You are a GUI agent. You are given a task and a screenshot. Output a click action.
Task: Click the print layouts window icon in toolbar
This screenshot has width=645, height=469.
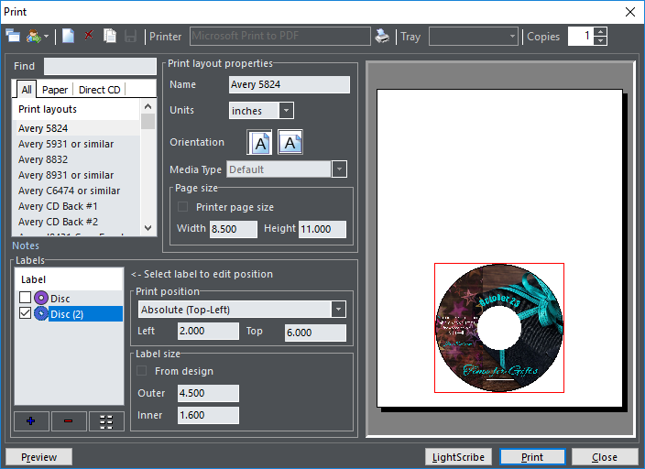pos(13,37)
